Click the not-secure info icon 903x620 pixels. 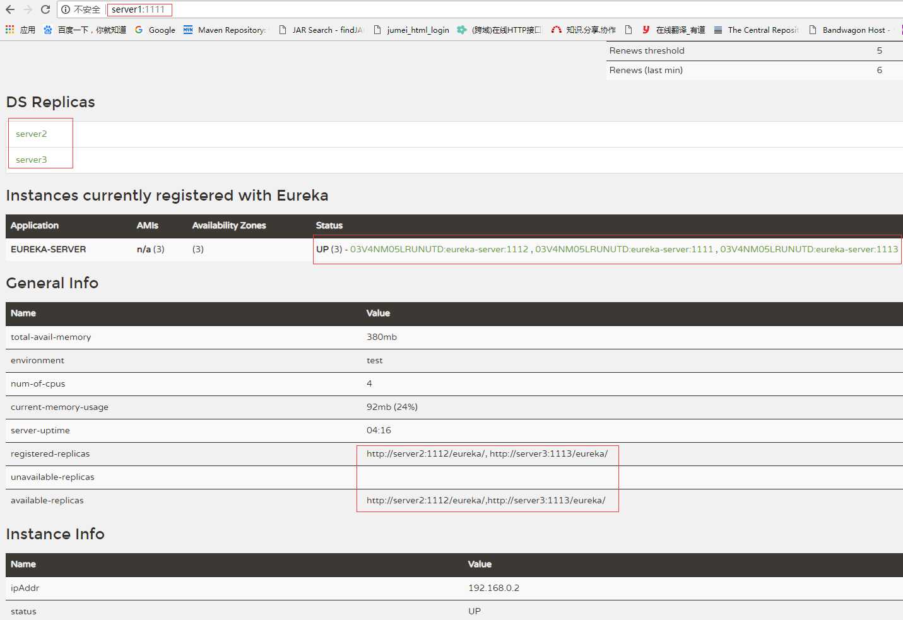pyautogui.click(x=66, y=9)
